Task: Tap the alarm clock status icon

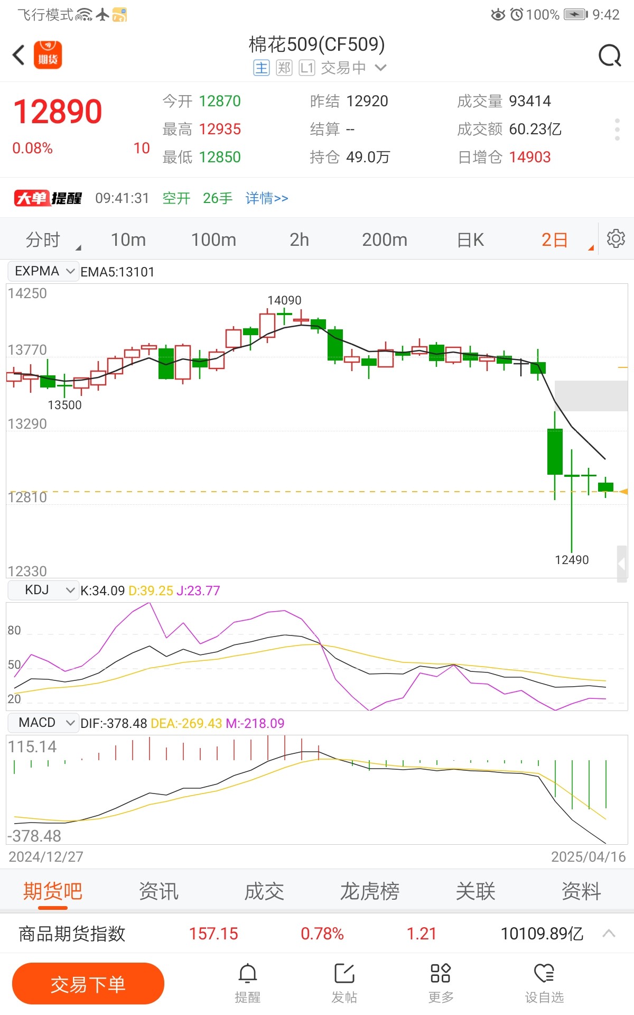Action: [517, 15]
